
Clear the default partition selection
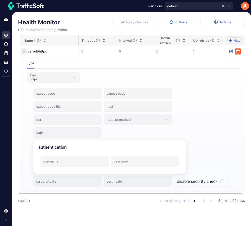point(223,6)
